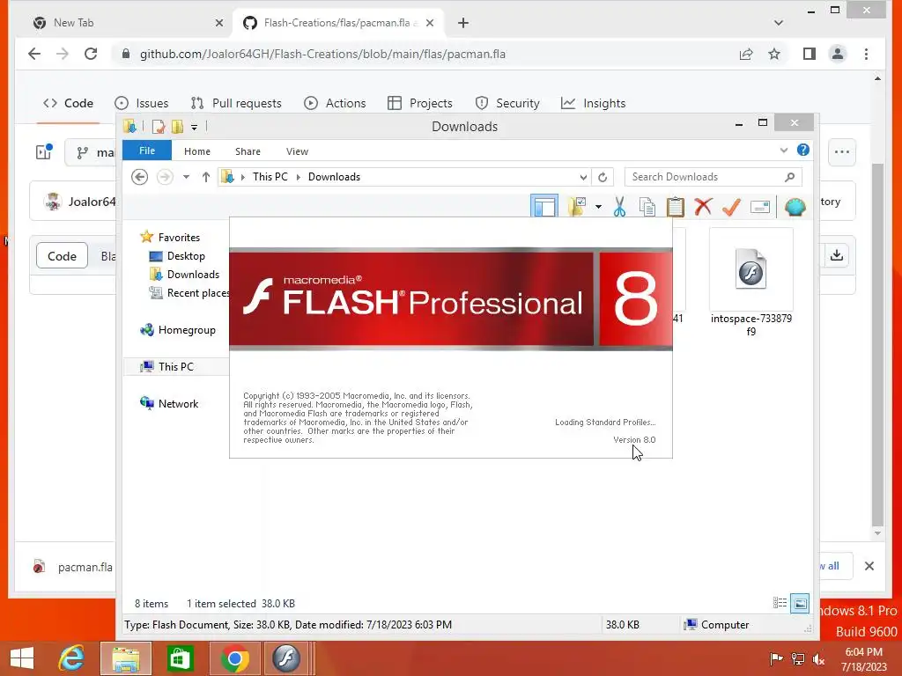Screen dimensions: 902x676
Task: Click Cut scissors icon in Downloads toolbar
Action: click(619, 206)
